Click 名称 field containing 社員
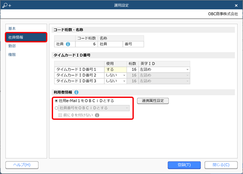243x174 pixels. pos(110,44)
